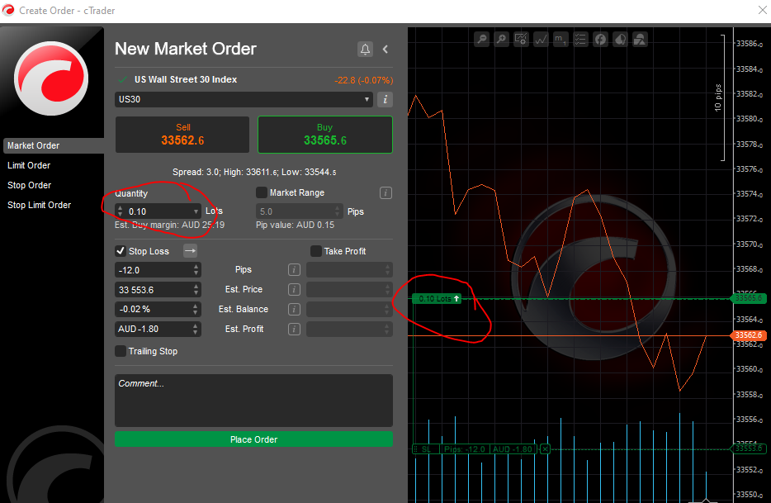Close the Create Order window
771x503 pixels.
[762, 11]
